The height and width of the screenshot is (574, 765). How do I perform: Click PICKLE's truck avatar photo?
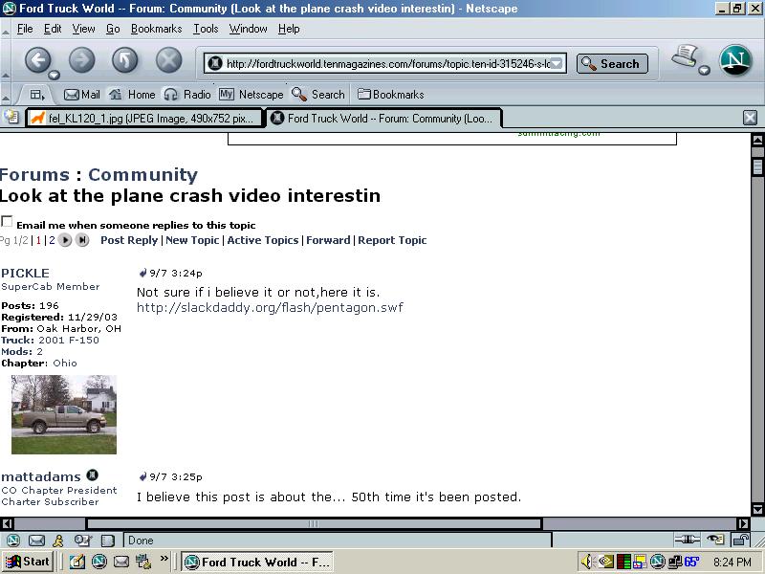coord(64,414)
